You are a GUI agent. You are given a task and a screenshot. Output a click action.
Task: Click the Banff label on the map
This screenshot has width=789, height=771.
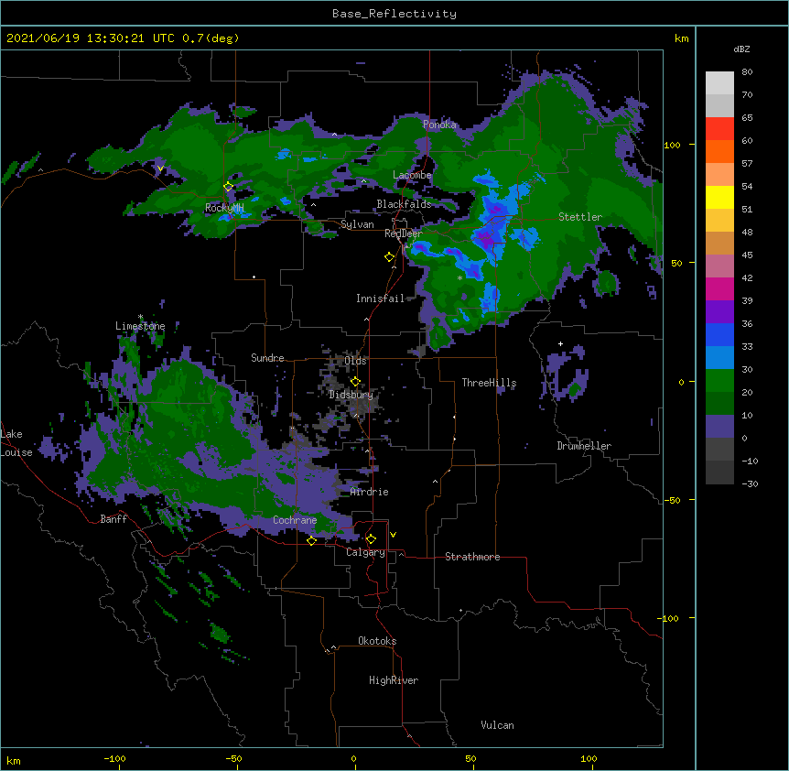(x=113, y=519)
